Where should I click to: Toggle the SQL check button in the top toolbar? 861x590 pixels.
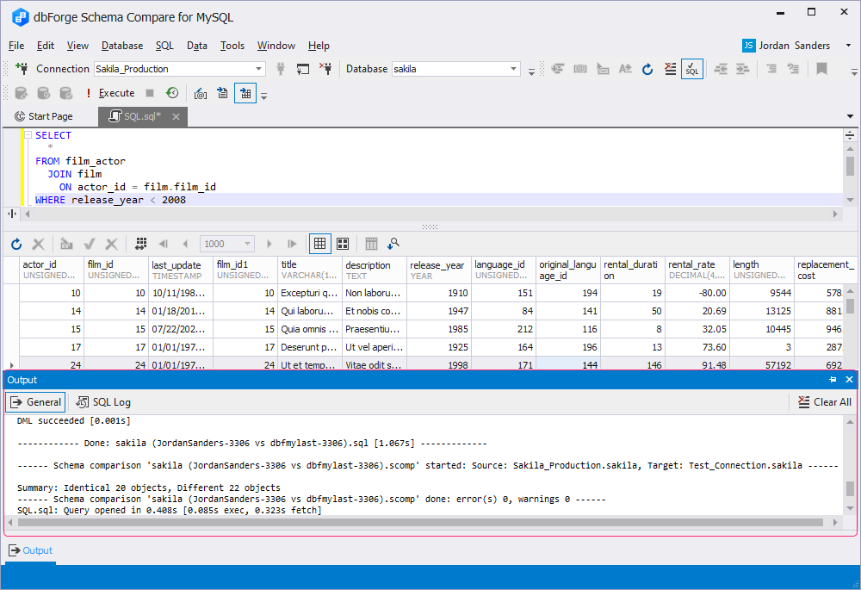(692, 69)
